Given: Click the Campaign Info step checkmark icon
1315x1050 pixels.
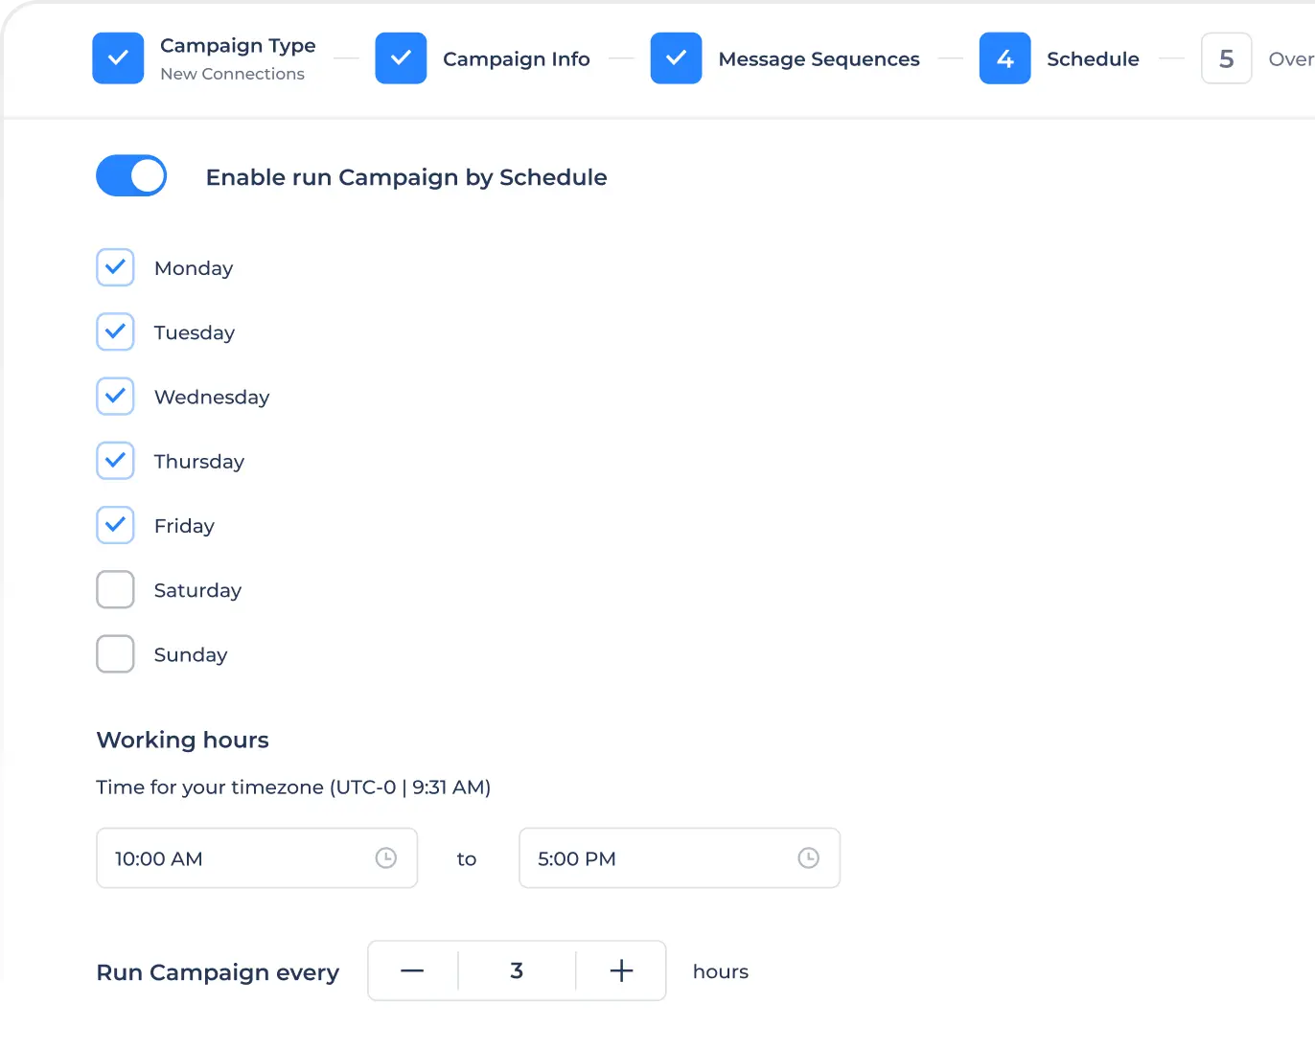Looking at the screenshot, I should coord(401,58).
